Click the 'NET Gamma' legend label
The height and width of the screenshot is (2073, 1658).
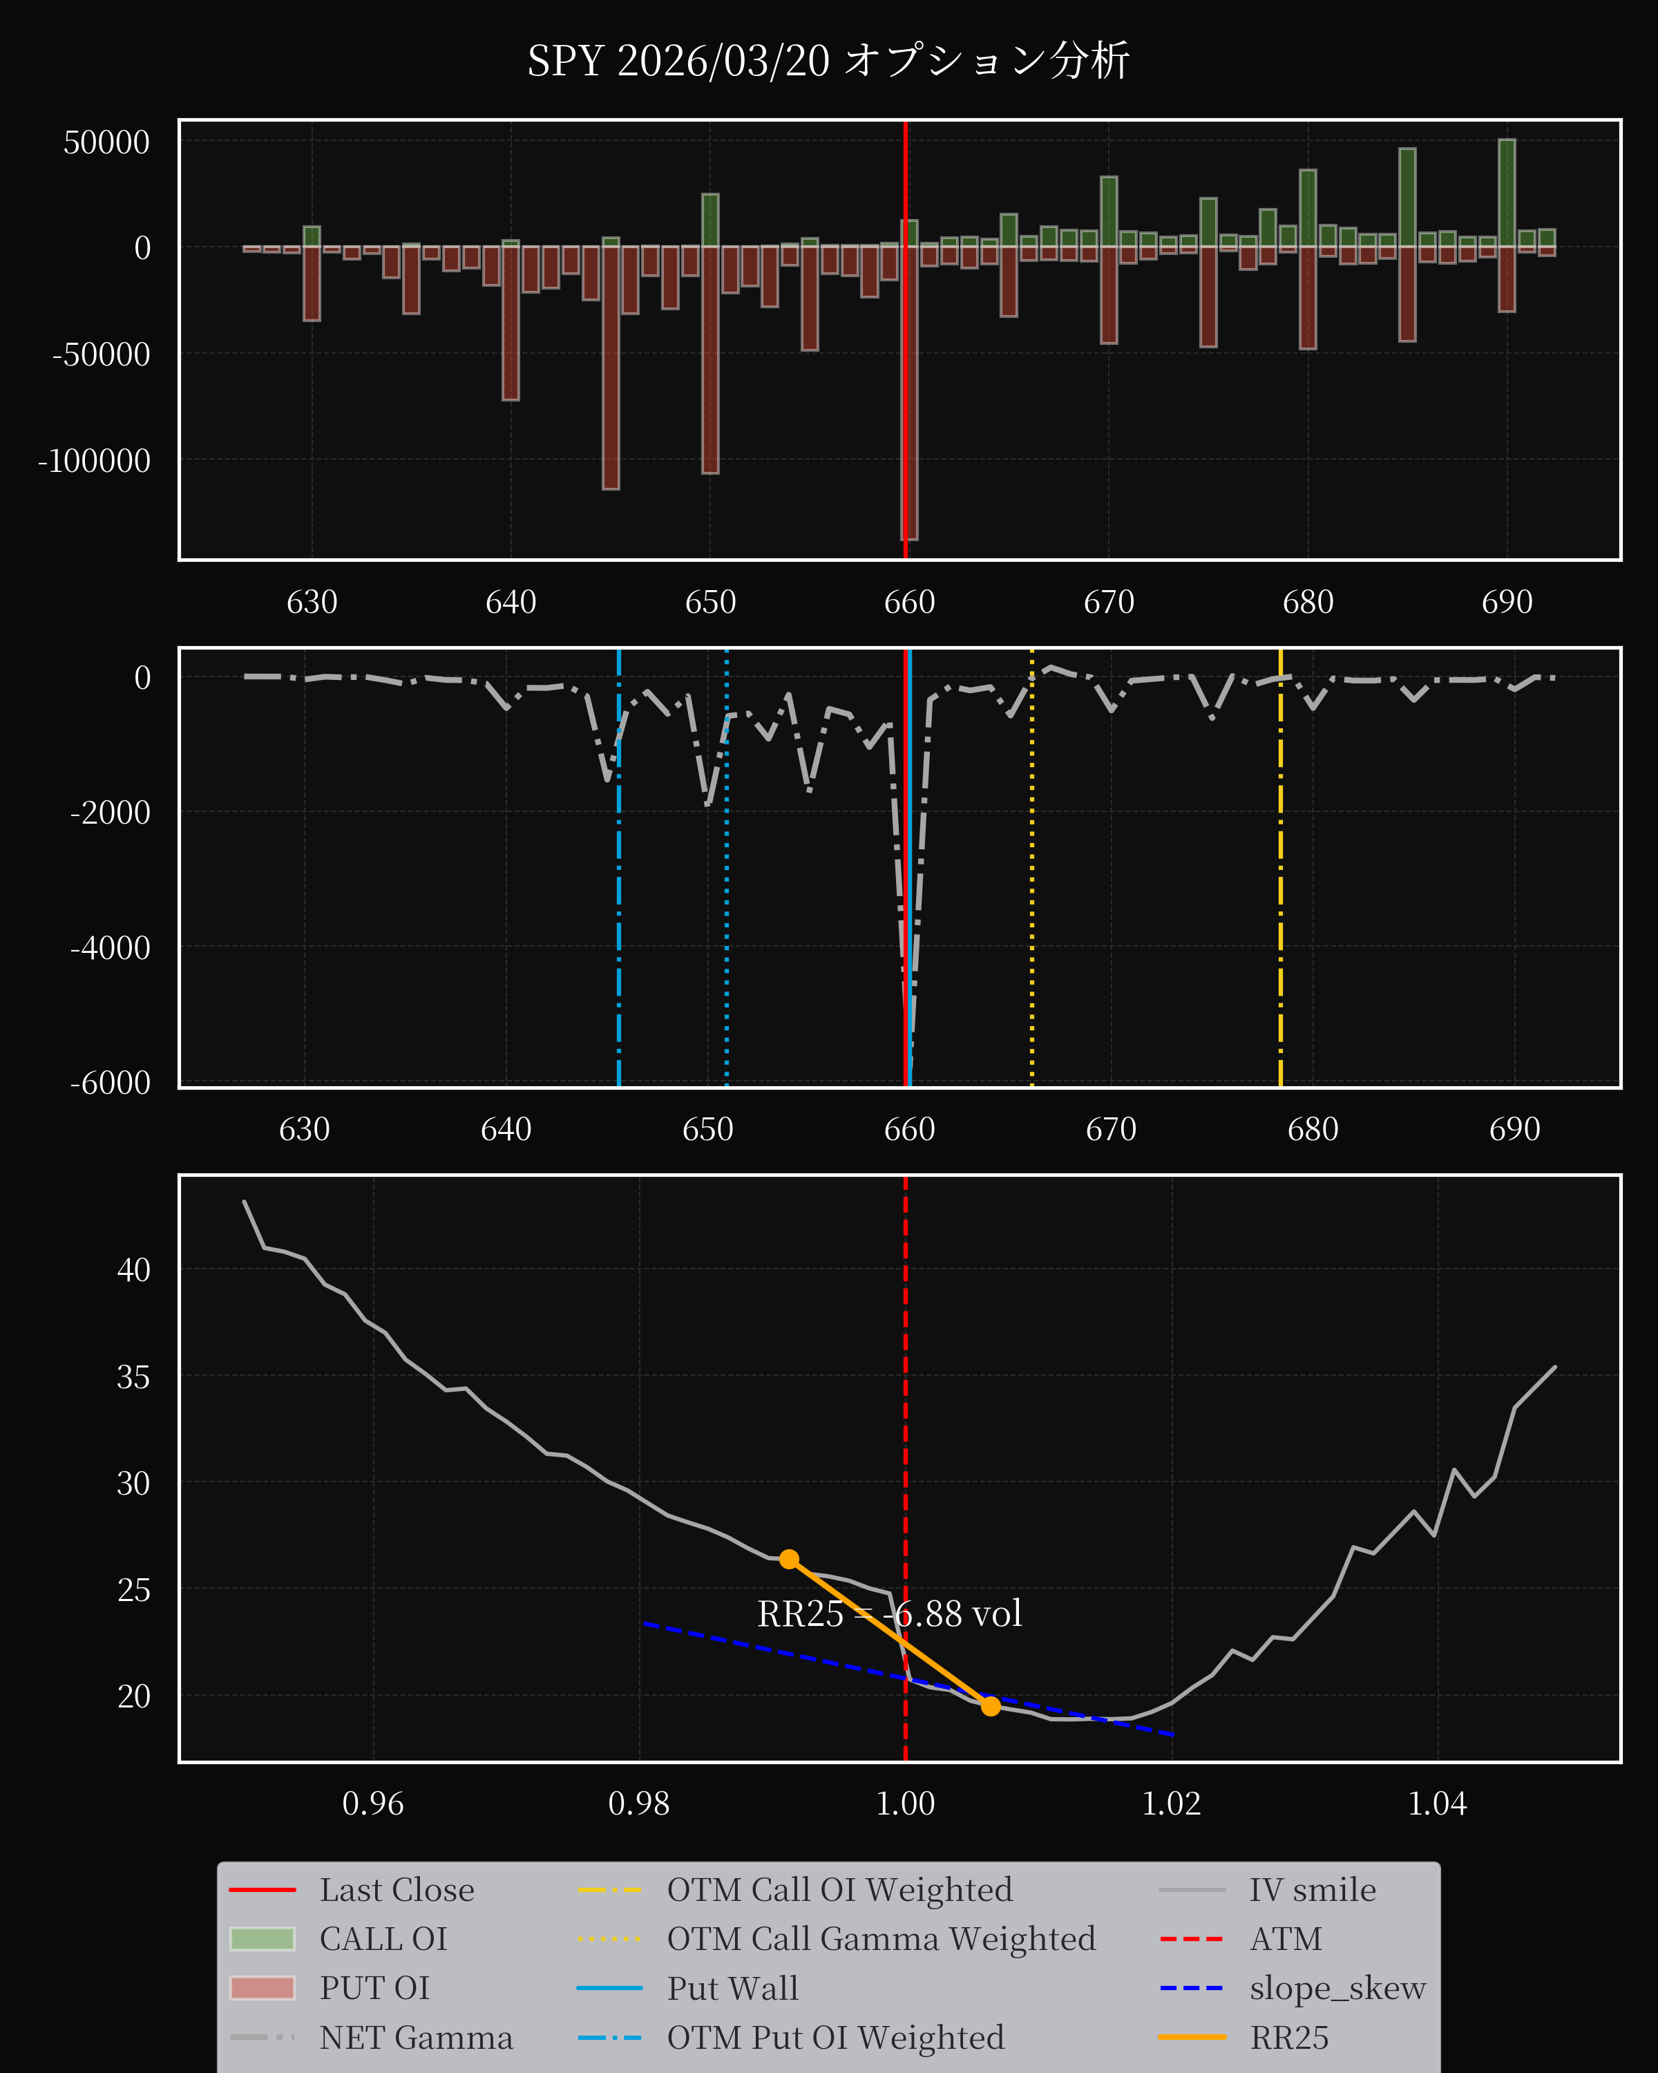click(x=416, y=2036)
